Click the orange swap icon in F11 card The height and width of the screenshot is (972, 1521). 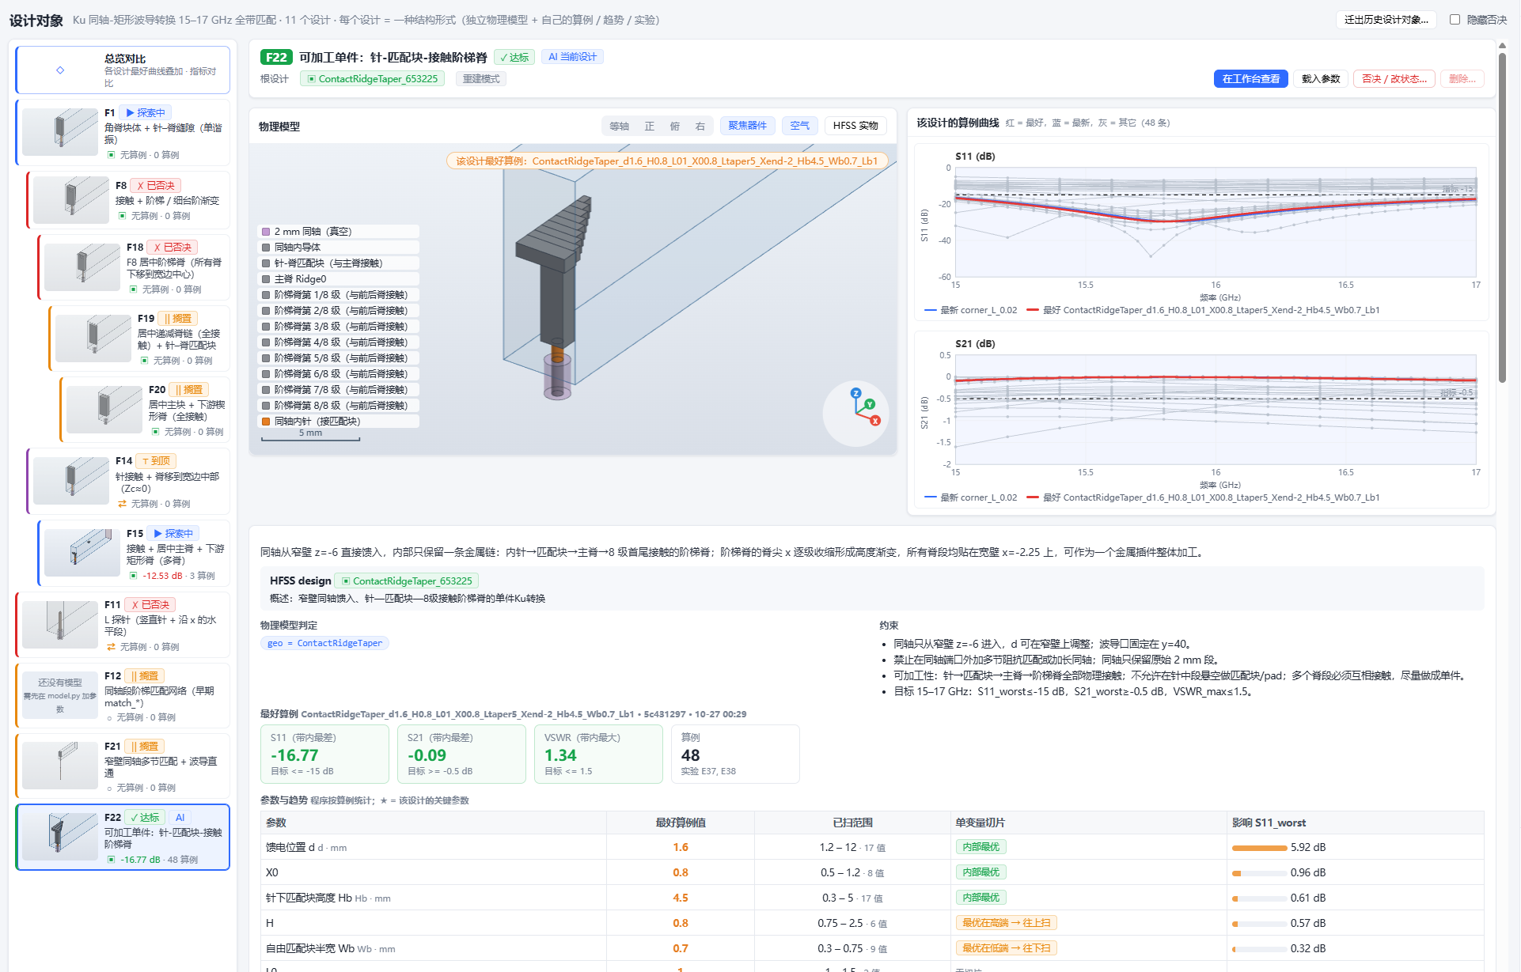(111, 647)
